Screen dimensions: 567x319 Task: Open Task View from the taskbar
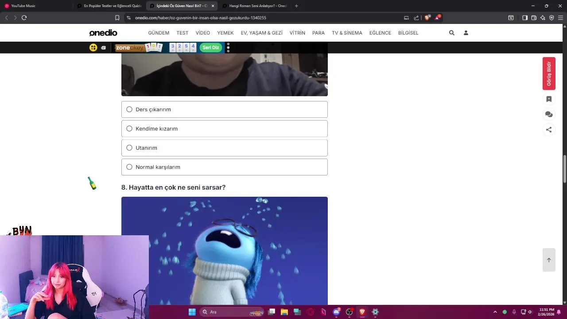click(272, 312)
